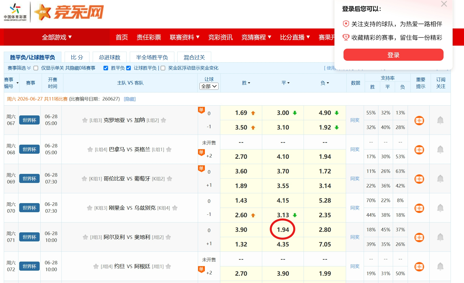Favorite 刚果金 home team star
Screen dimensions: 464x283
pyautogui.click(x=90, y=208)
